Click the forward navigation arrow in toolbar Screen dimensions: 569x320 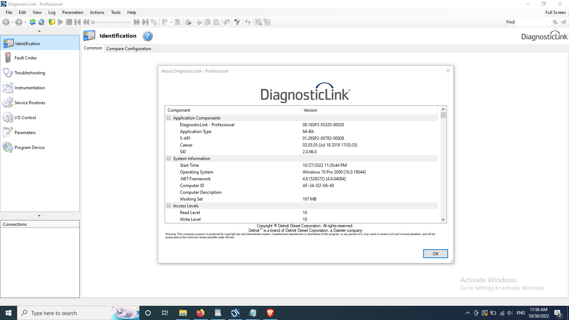(19, 22)
